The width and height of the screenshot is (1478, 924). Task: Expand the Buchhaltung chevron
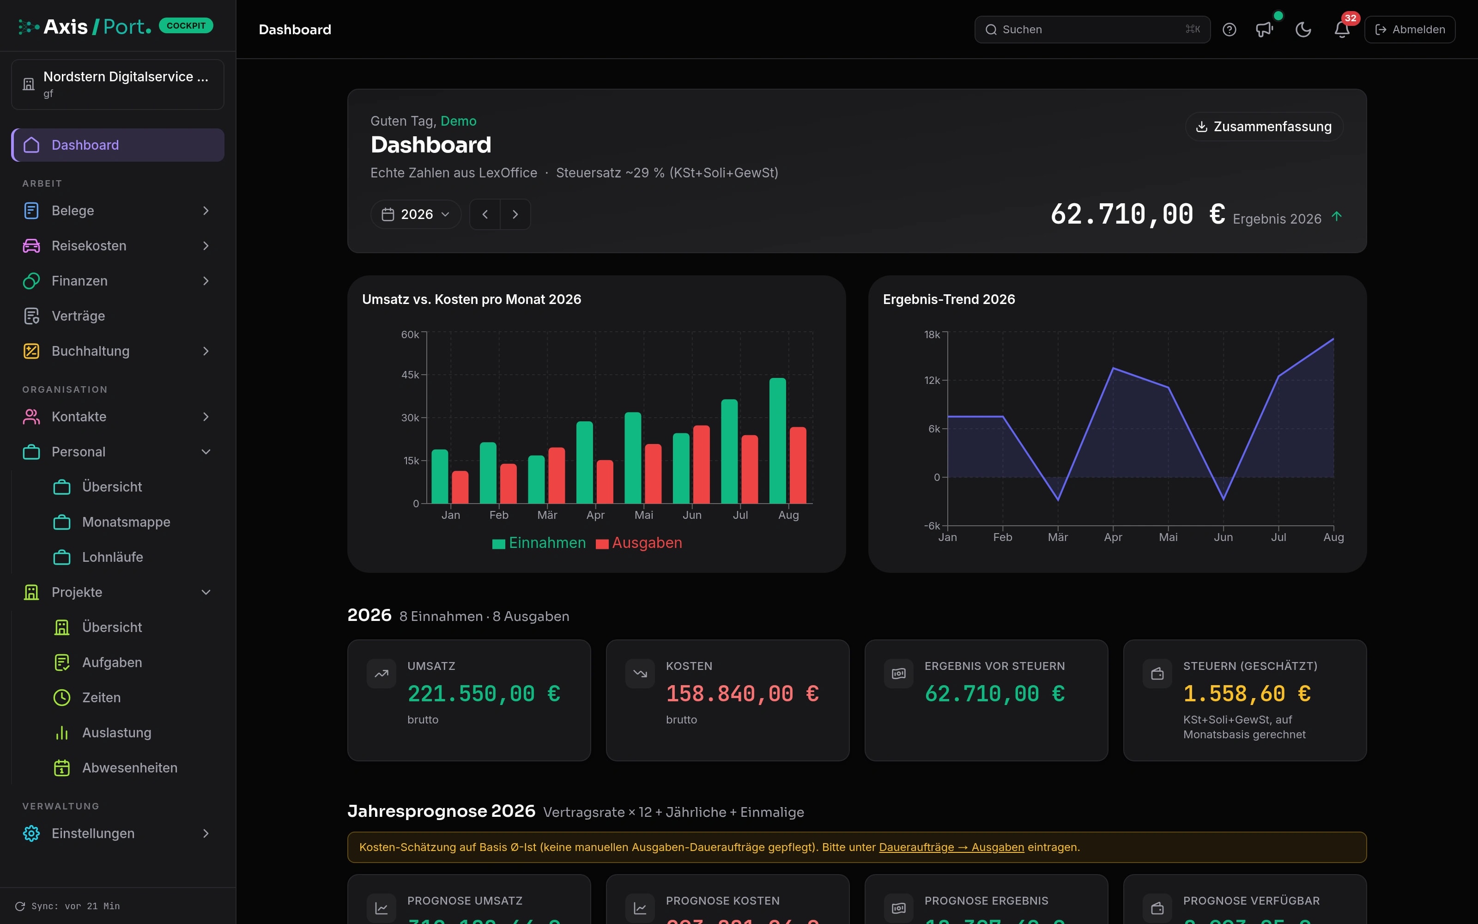pos(206,352)
